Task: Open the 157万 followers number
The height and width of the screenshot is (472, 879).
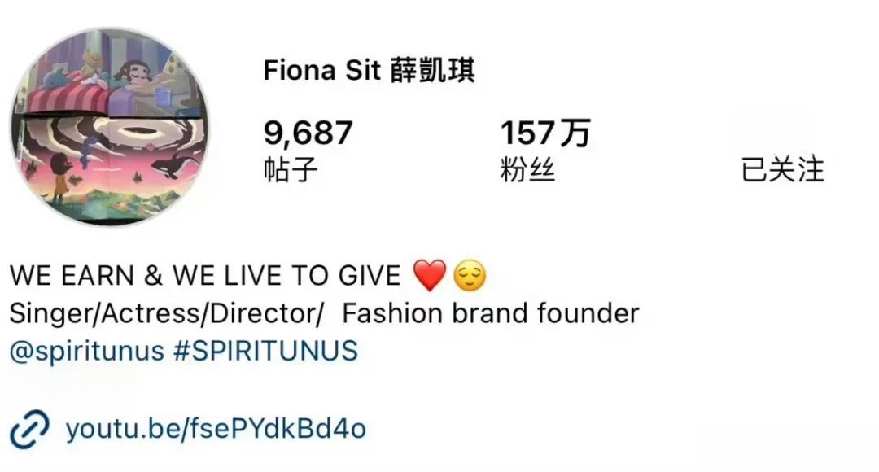Action: 544,133
